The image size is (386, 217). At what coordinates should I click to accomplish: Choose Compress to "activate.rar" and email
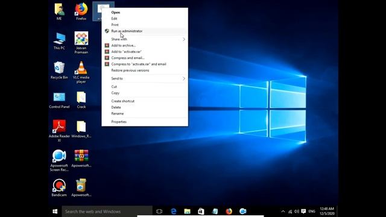[145, 64]
